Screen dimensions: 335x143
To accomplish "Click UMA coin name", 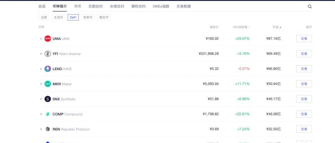I will coord(61,39).
